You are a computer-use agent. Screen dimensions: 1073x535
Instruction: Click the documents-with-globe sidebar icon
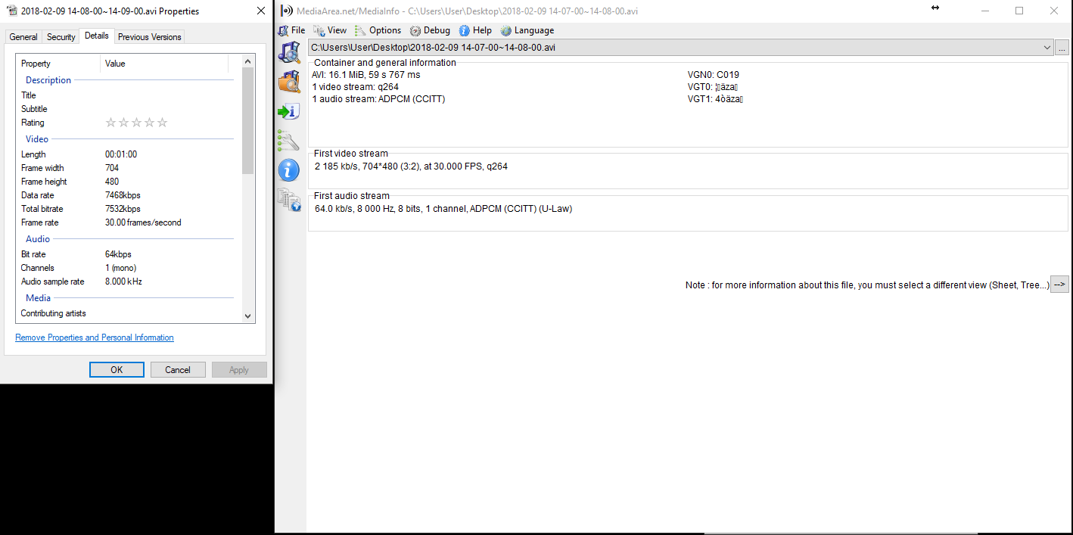289,199
